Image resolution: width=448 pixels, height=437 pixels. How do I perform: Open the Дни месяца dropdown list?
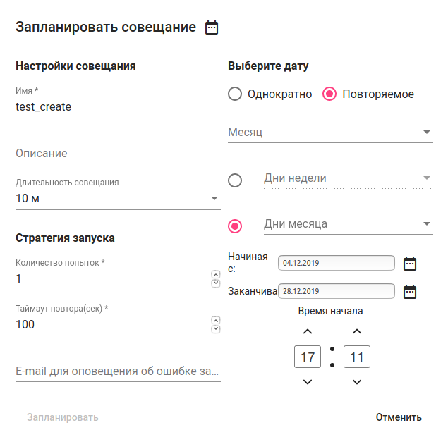pos(348,224)
